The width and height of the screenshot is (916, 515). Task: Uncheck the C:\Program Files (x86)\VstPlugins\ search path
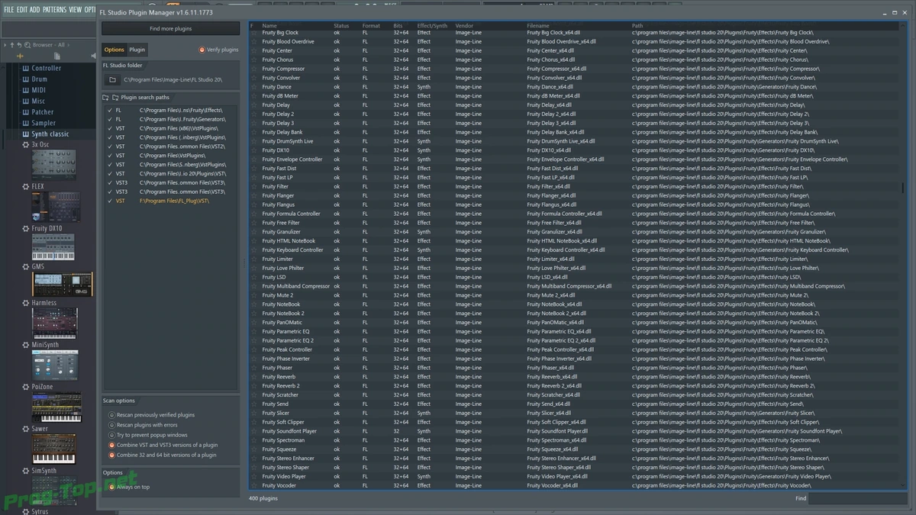(x=110, y=128)
